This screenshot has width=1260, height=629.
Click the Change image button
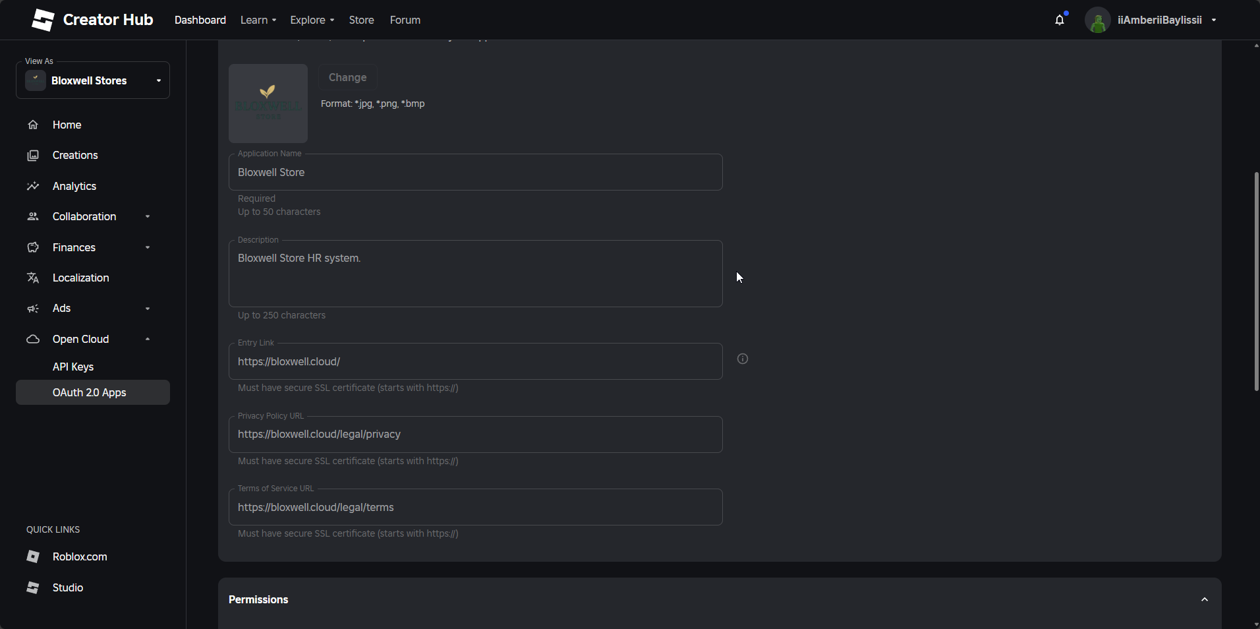coord(348,78)
